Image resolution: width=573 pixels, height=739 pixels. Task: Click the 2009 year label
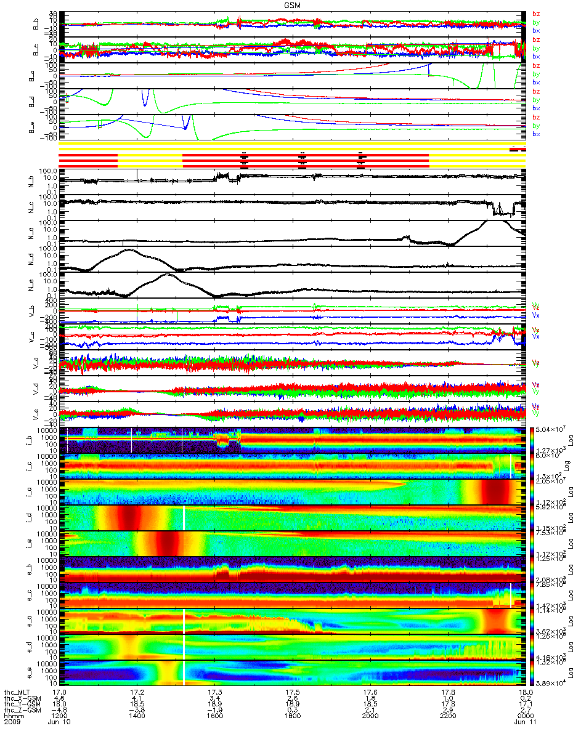[x=12, y=721]
